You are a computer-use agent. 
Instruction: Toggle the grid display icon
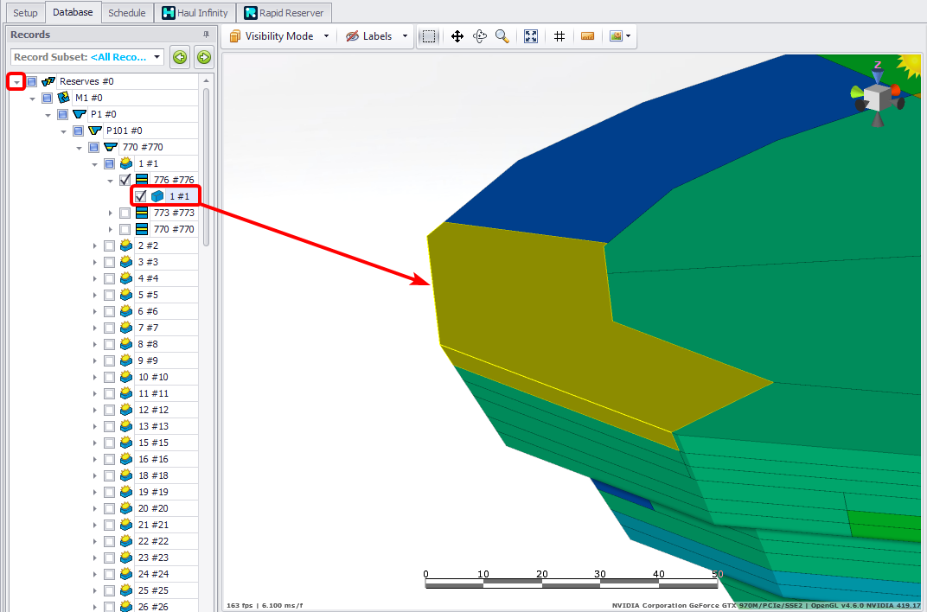tap(559, 36)
